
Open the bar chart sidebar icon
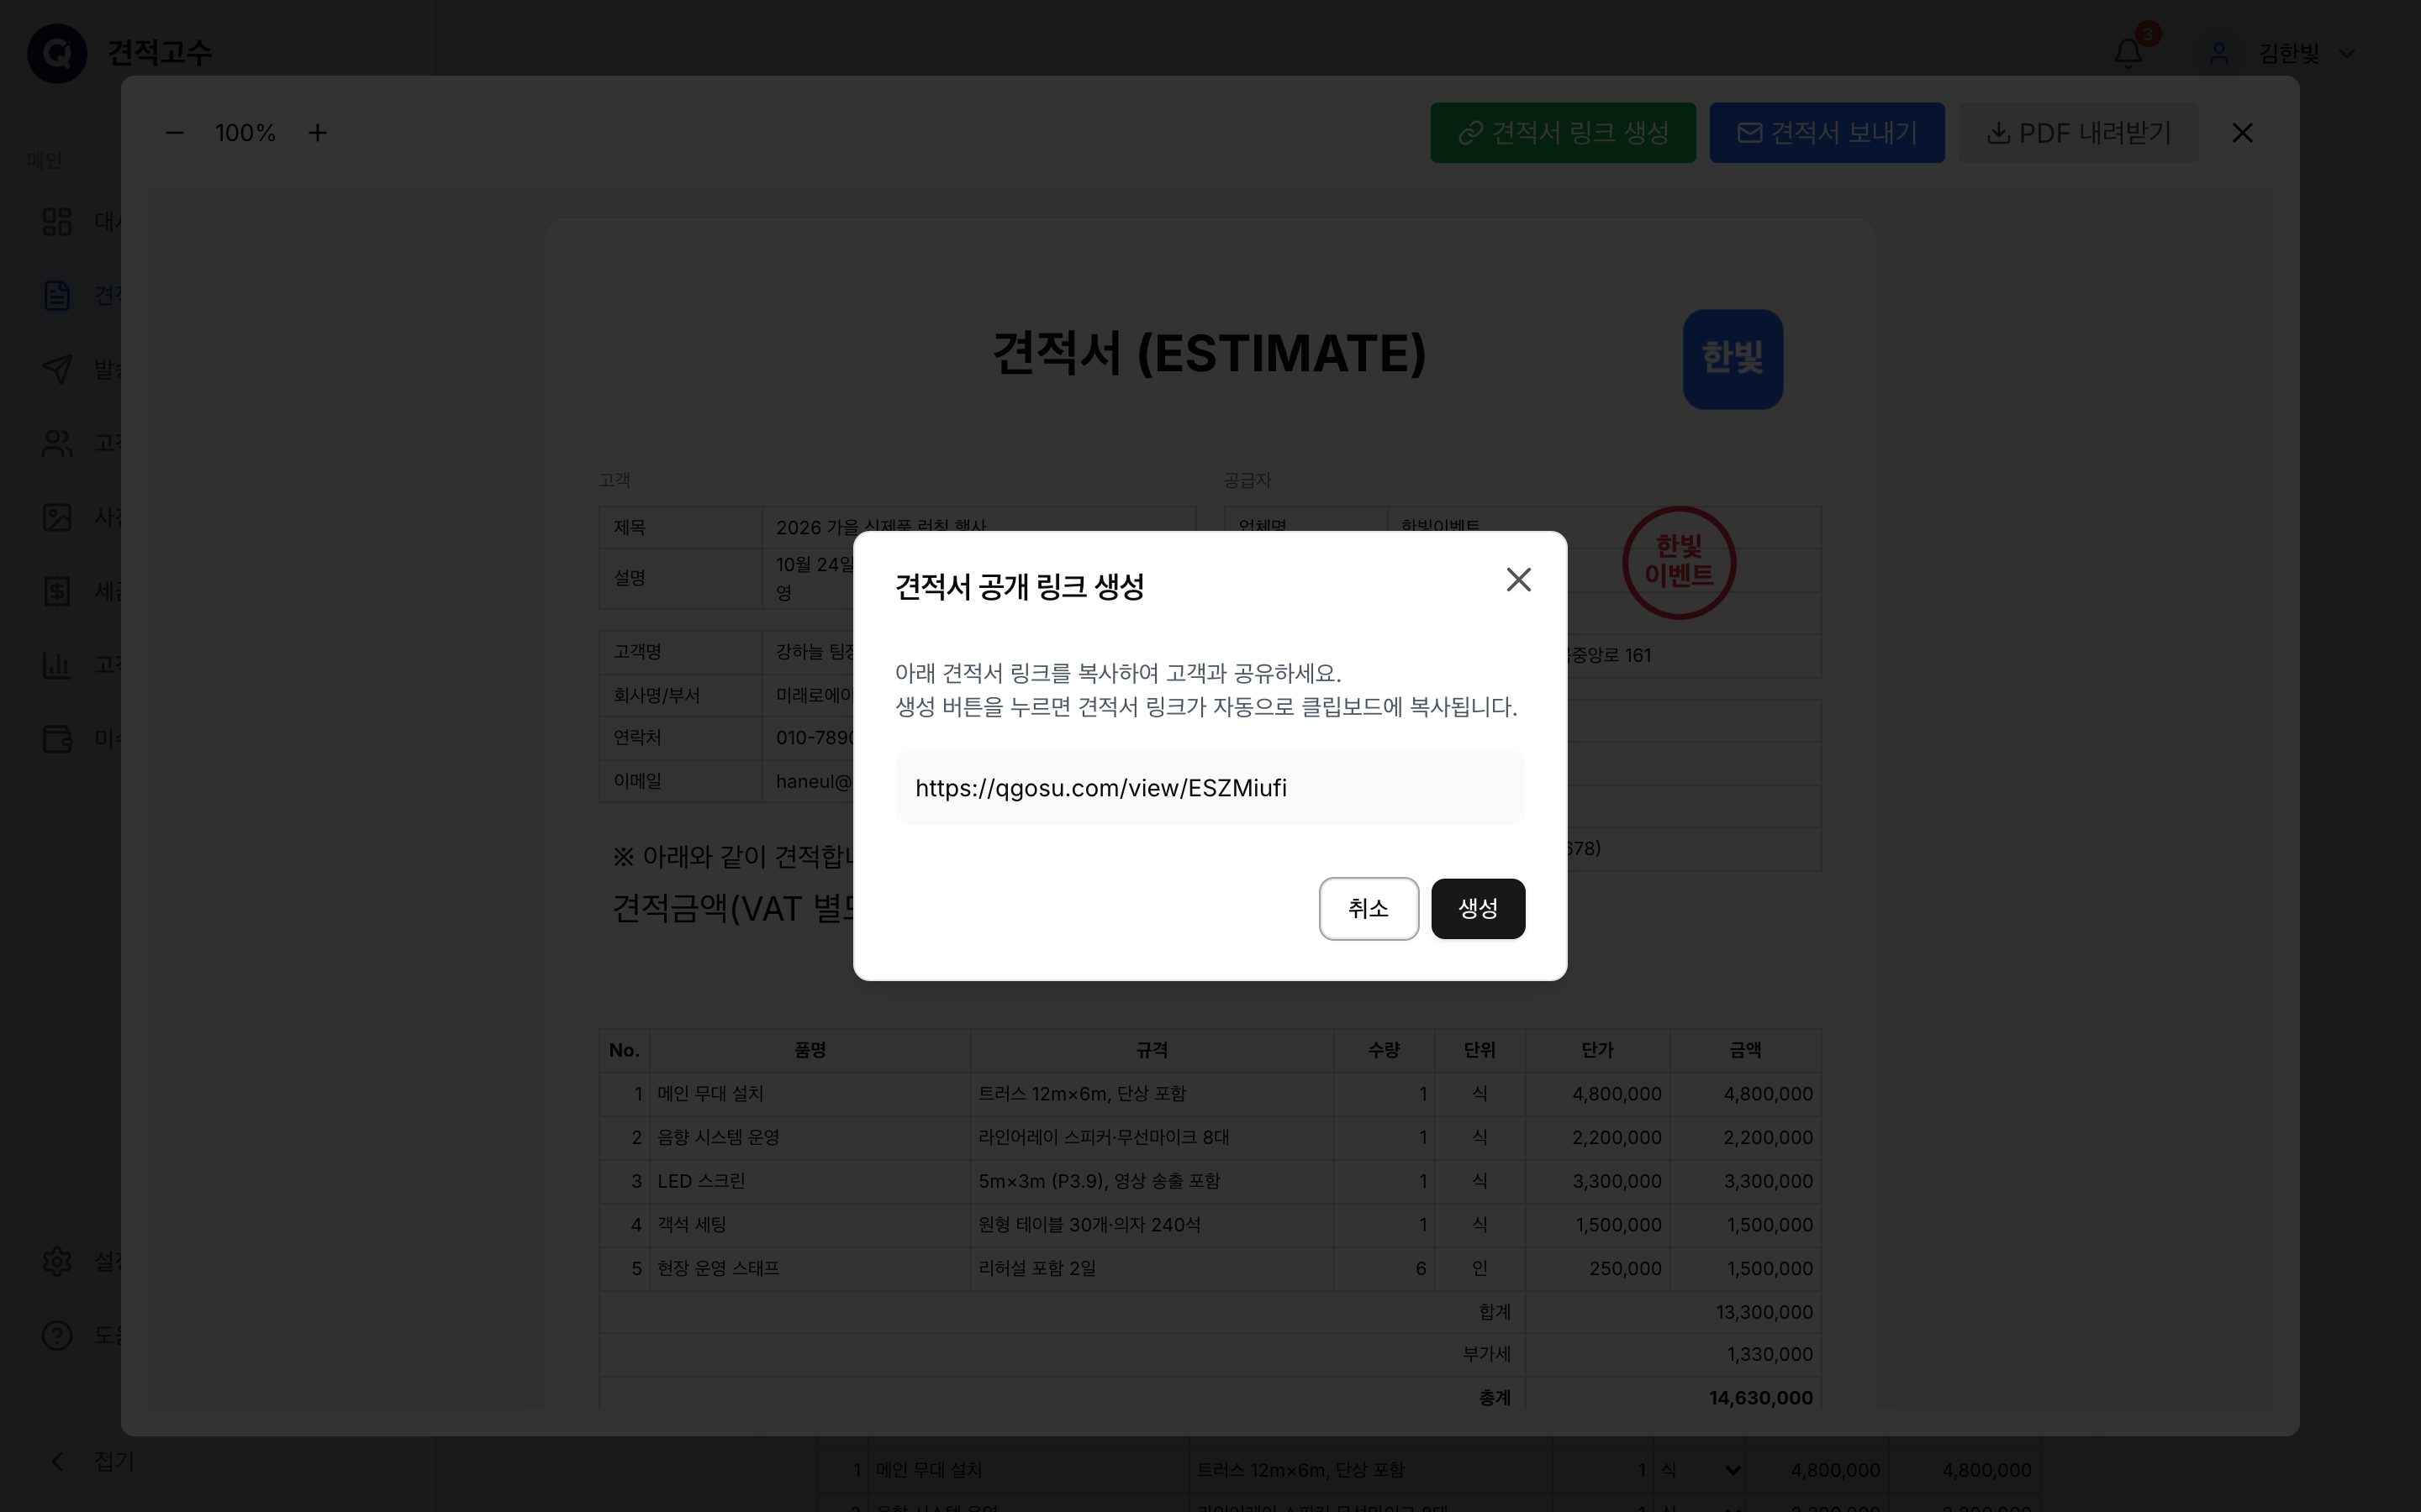[x=57, y=665]
